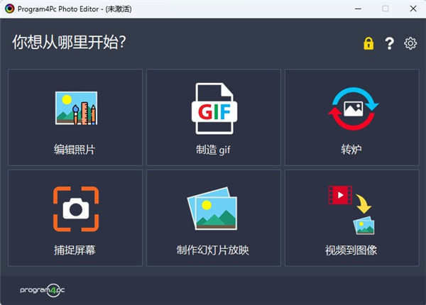Screen dimensions: 426x305
Task: Click the 捕捉屏幕 camera capture icon
Action: click(76, 209)
